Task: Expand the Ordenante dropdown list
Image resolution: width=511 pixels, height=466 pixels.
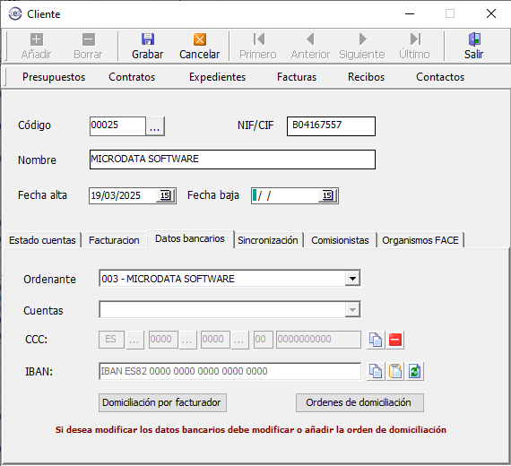Action: point(352,279)
